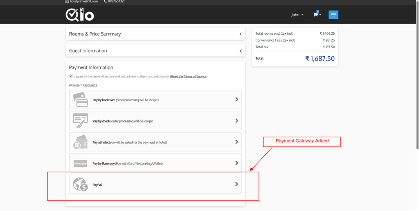Click the Razorpay logo icon
This screenshot has height=211, width=419.
80,163
